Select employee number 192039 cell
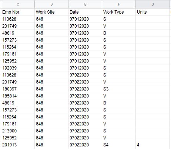This screenshot has height=149, width=171. (x=18, y=68)
